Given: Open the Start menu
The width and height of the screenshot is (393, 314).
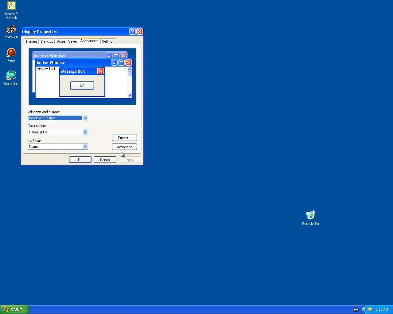Looking at the screenshot, I should 14,309.
